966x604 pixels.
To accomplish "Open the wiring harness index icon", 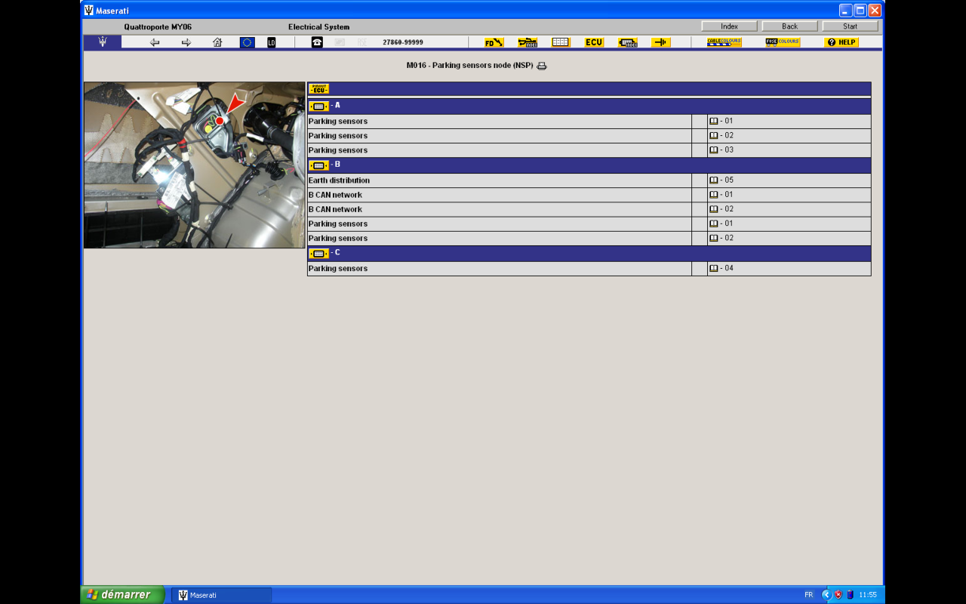I will (x=528, y=42).
